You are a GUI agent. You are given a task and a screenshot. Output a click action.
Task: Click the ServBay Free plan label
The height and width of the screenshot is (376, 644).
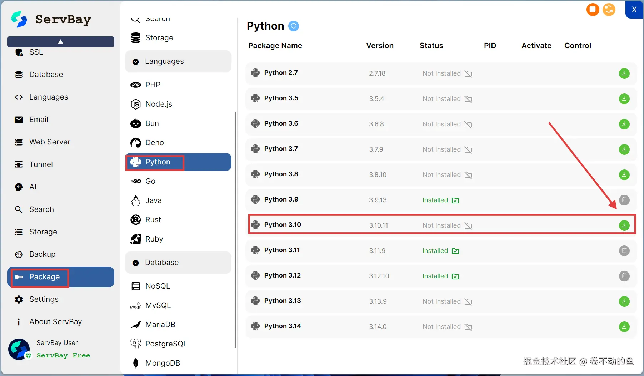[63, 355]
